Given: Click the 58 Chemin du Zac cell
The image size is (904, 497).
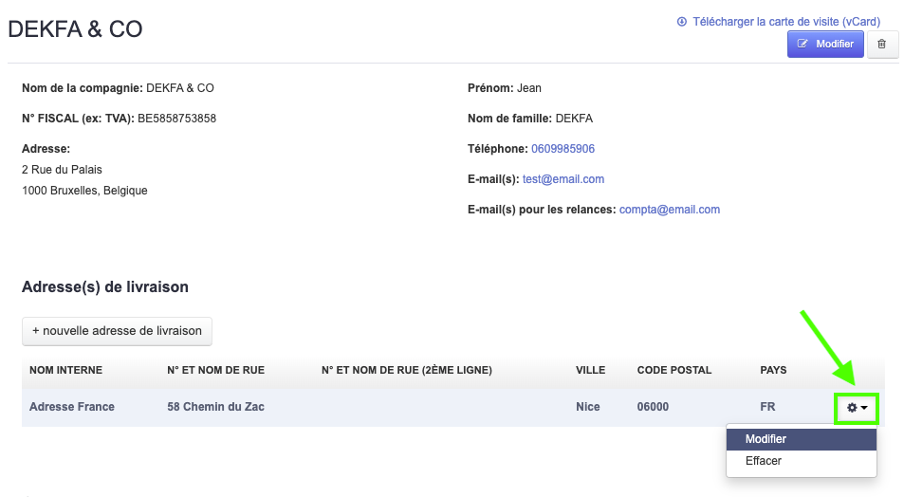Looking at the screenshot, I should [215, 407].
